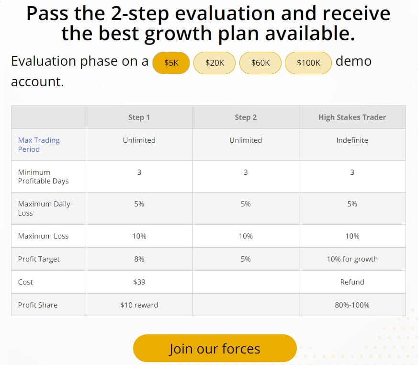Screen dimensions: 418x365
Task: Open the Max Trading Period link
Action: click(x=39, y=145)
